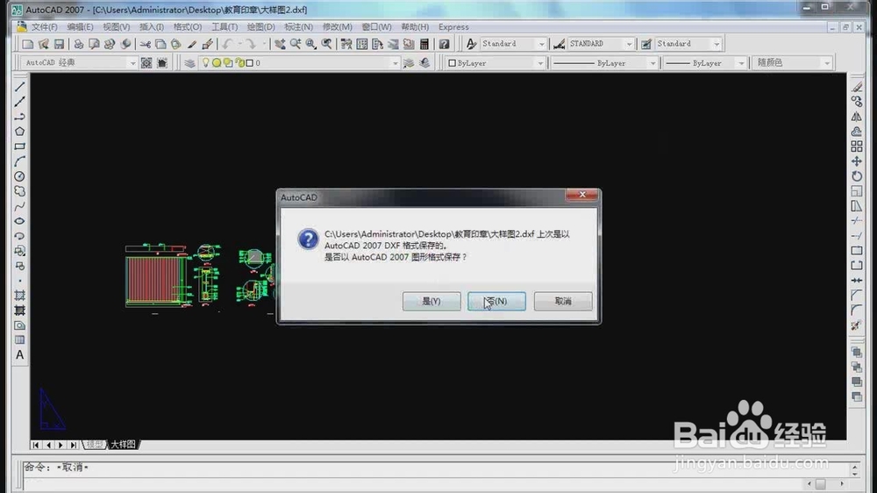The height and width of the screenshot is (493, 877).
Task: Select the Array tool
Action: tap(857, 146)
